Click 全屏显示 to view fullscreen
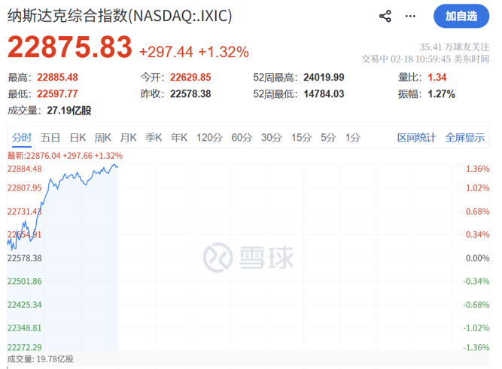502x369 pixels. [464, 137]
